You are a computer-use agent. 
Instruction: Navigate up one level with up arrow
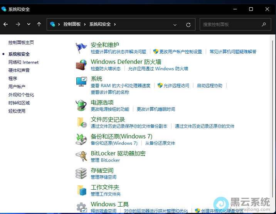(x=39, y=24)
